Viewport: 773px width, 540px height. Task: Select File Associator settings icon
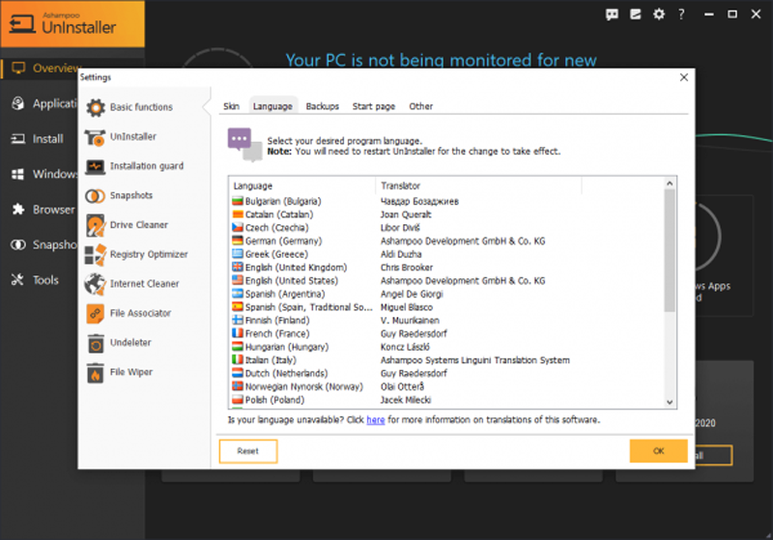95,314
